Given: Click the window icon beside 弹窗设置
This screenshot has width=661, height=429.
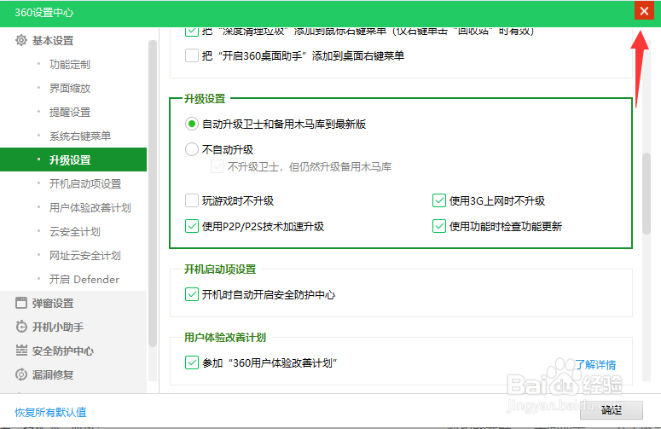Looking at the screenshot, I should [21, 303].
